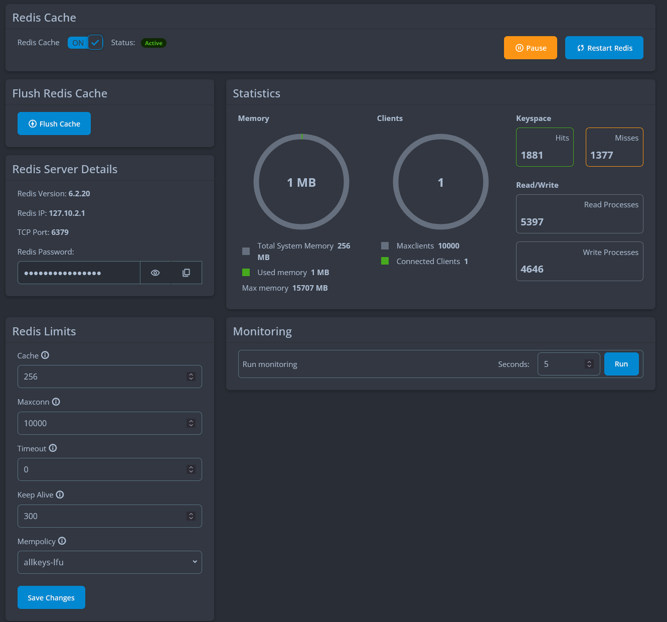Open the Mempolicy allkeys-lfu dropdown

109,562
